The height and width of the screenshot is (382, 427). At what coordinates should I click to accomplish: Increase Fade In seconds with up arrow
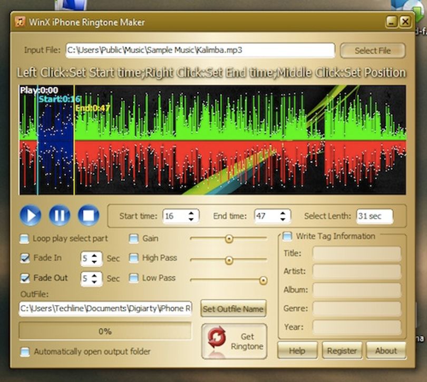pos(94,256)
